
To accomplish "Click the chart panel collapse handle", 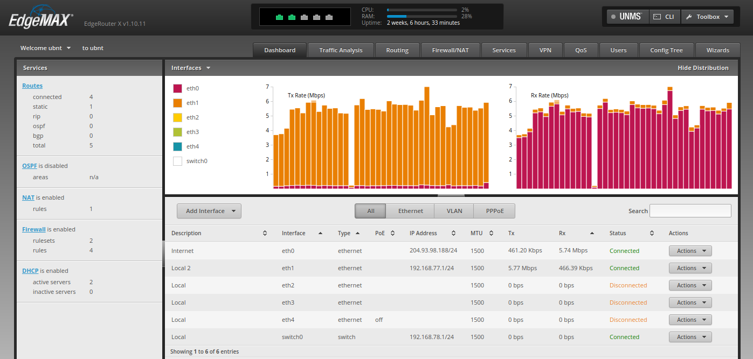I will 451,195.
